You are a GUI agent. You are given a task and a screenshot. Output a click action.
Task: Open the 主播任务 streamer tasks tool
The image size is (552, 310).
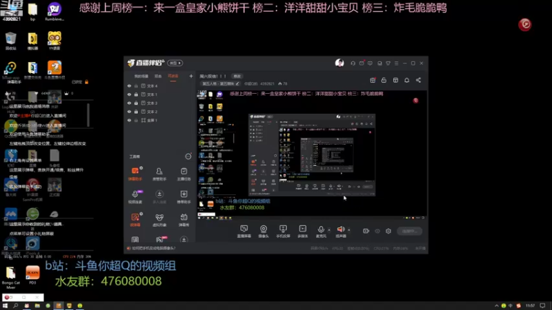tap(184, 174)
